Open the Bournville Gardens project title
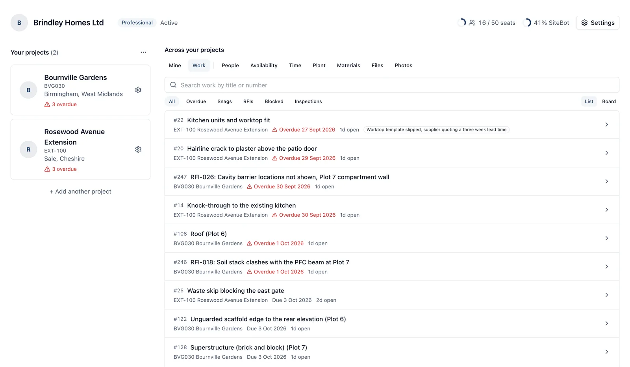This screenshot has width=630, height=367. coord(76,77)
